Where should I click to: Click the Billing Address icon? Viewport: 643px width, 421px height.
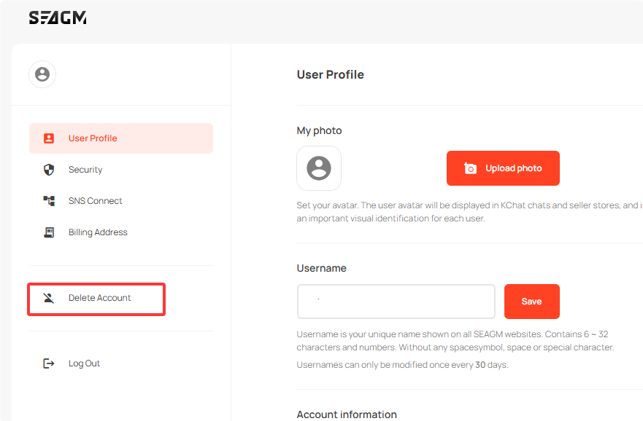[49, 232]
